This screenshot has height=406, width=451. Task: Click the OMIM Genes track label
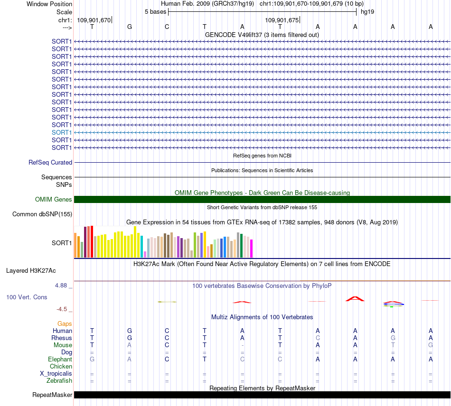pos(54,199)
